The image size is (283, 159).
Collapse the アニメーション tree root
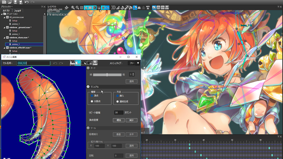click(x=2, y=14)
